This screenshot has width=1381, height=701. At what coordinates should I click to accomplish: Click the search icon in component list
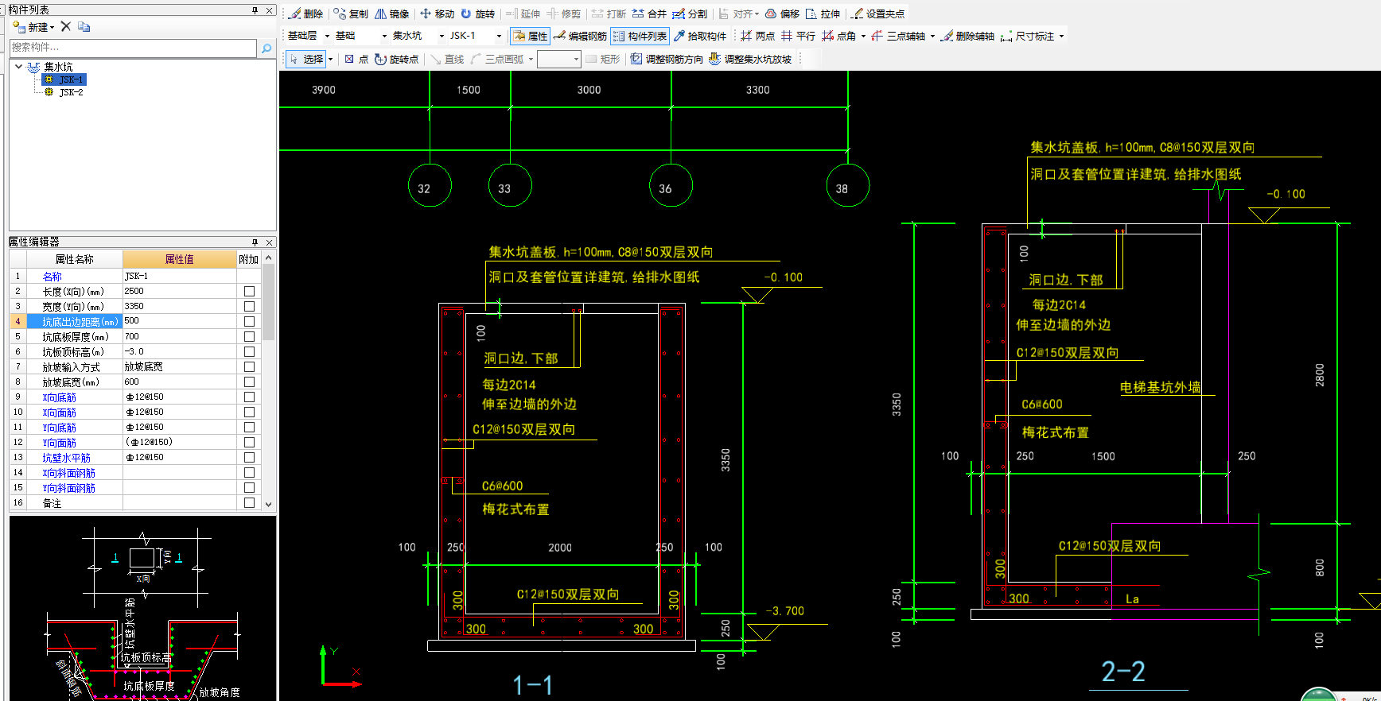(266, 48)
